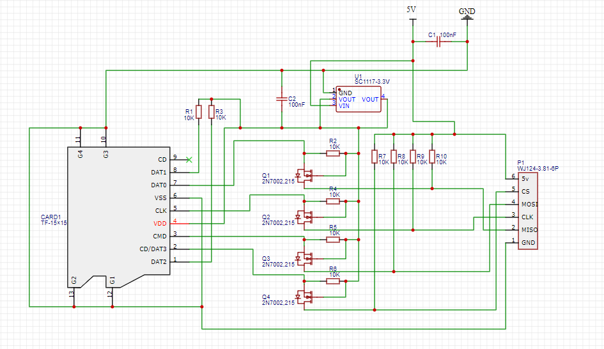Click the U1 SC1117-3.3V regulator symbol

(x=358, y=99)
